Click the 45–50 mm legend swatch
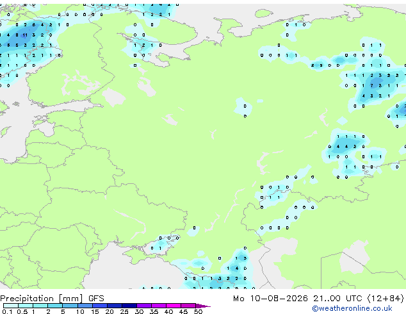Image resolution: width=406 pixels, height=314 pixels. (188, 306)
